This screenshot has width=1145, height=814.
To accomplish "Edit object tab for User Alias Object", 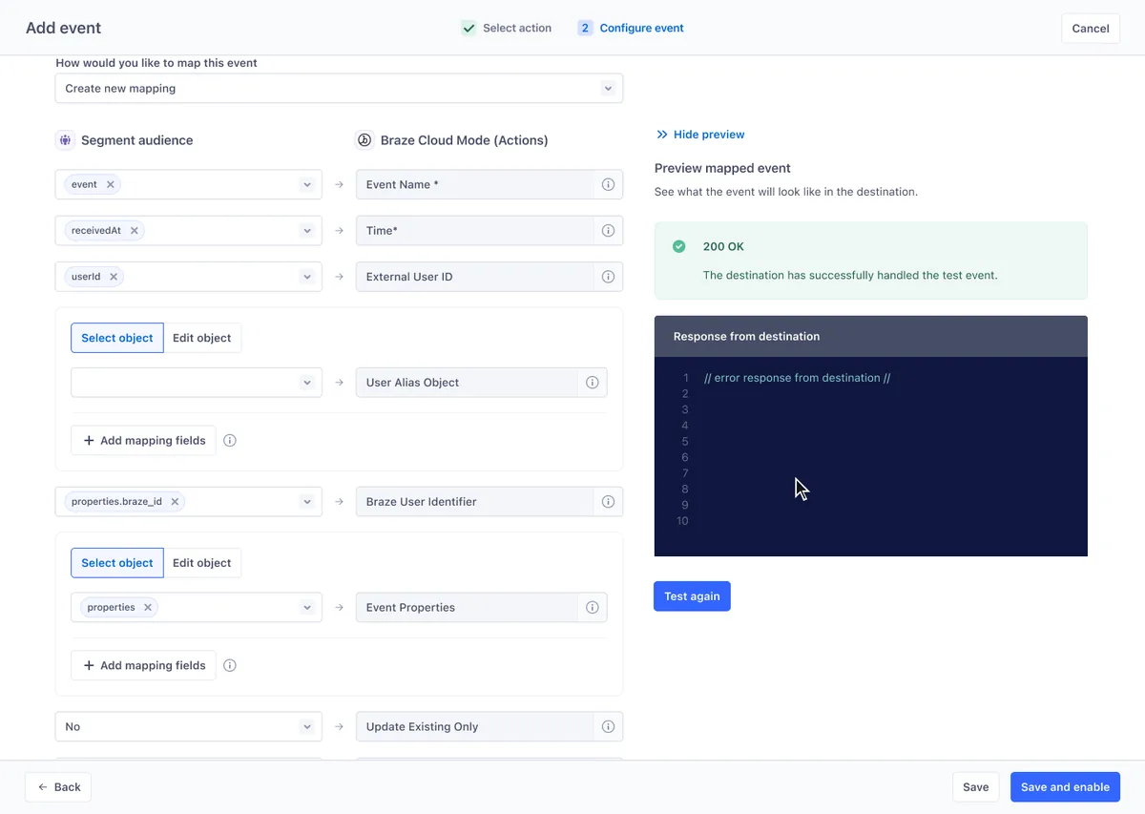I will tap(202, 338).
